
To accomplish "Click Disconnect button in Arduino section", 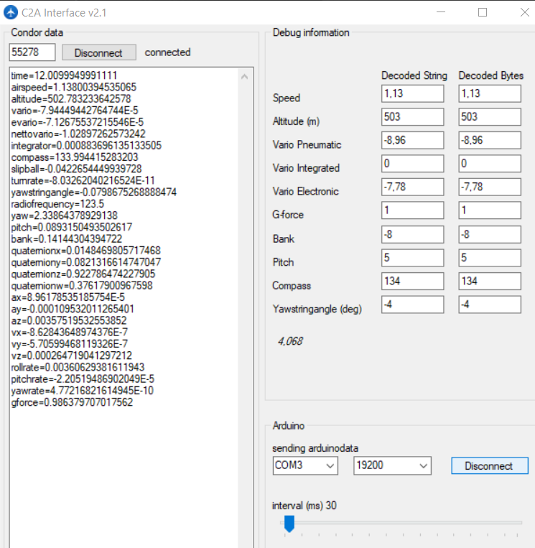I will tap(489, 465).
